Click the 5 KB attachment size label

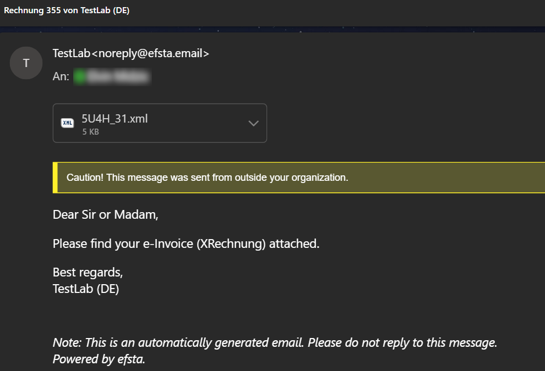click(x=90, y=131)
